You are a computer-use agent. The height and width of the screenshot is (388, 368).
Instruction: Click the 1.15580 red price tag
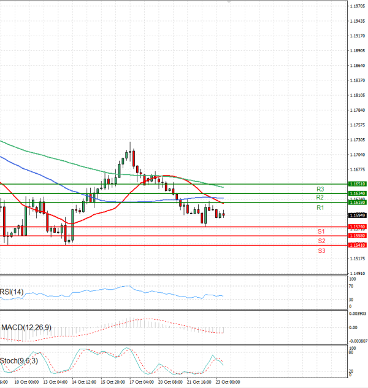(x=358, y=236)
